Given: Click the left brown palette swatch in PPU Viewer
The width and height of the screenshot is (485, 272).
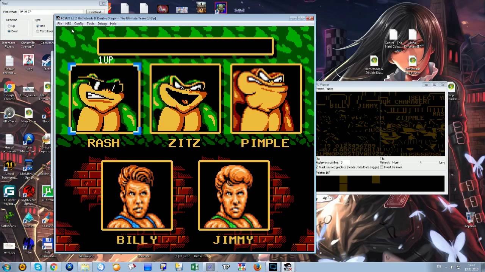Looking at the screenshot, I should tap(343, 184).
